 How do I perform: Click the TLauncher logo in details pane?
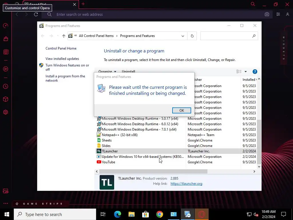point(107,182)
